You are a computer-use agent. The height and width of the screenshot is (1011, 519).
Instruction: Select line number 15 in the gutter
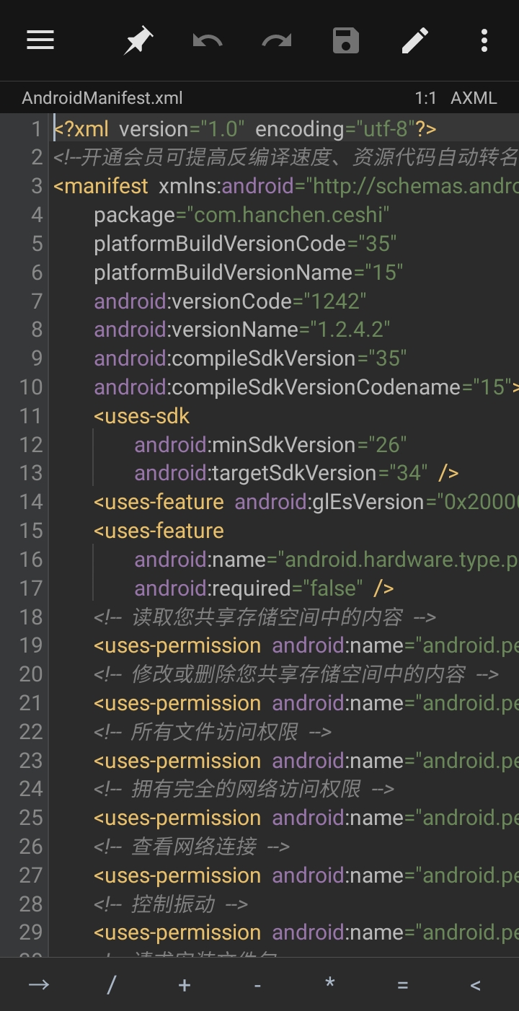[x=31, y=531]
